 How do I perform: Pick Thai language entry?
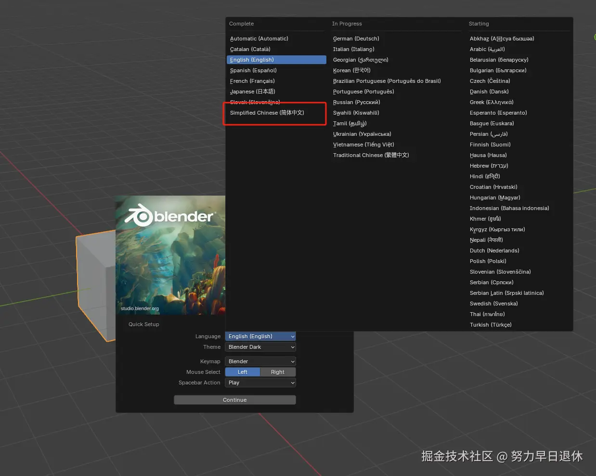click(x=519, y=314)
